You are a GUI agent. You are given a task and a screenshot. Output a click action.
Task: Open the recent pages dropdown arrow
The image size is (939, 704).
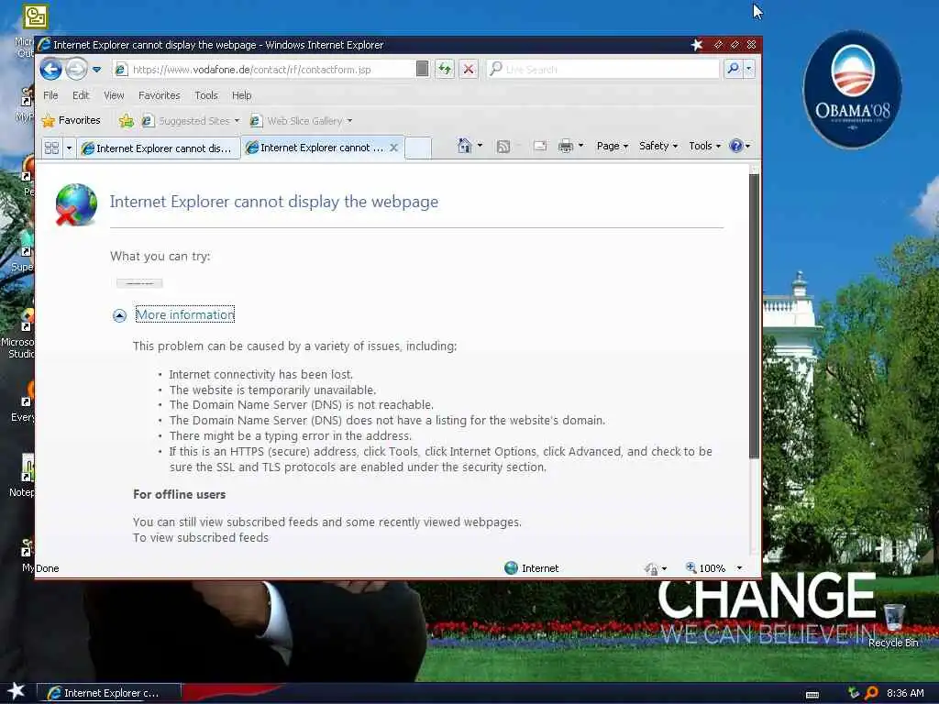click(96, 70)
